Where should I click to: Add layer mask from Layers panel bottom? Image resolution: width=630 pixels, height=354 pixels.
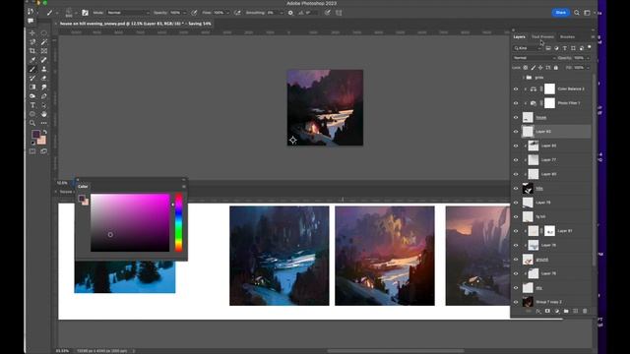point(547,311)
